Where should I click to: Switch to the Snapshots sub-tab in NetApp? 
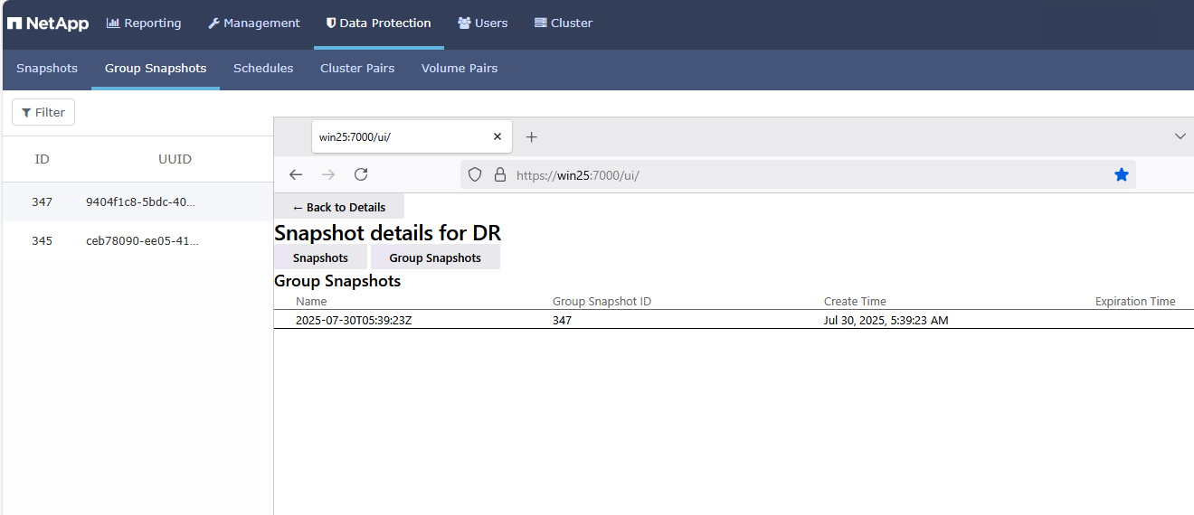point(47,69)
